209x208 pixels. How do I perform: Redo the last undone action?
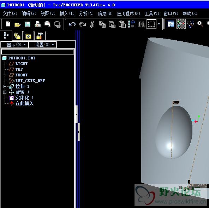point(83,24)
